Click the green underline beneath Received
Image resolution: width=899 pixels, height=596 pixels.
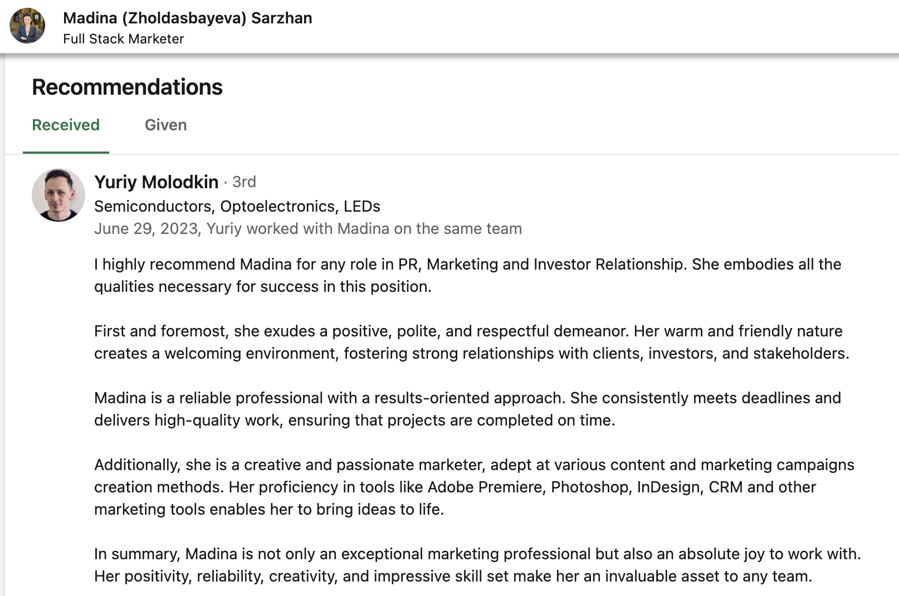coord(66,152)
